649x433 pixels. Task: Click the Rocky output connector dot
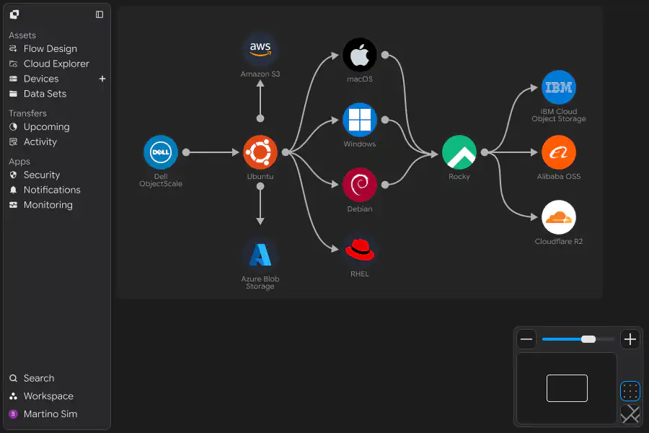point(485,152)
